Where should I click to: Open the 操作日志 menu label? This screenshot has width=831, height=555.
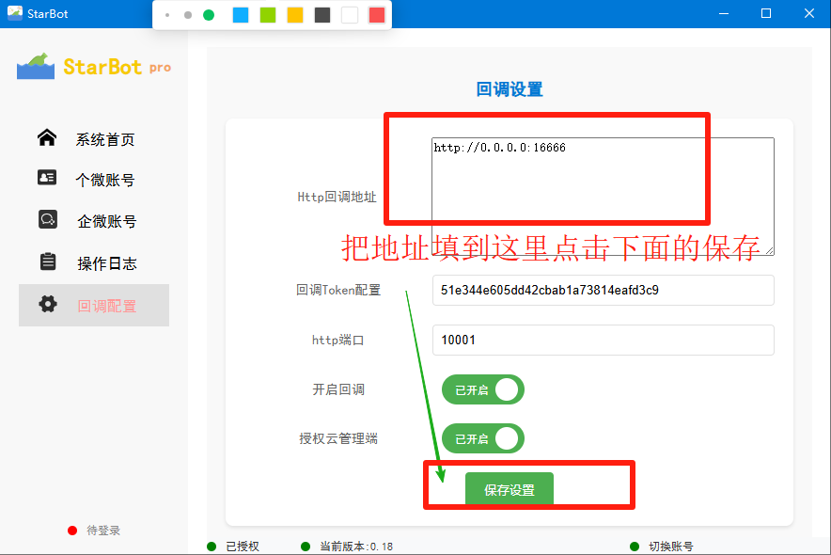(x=107, y=263)
